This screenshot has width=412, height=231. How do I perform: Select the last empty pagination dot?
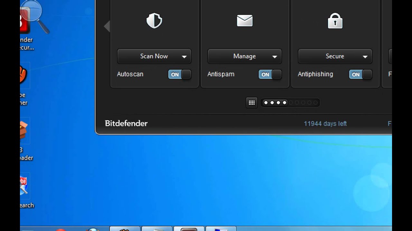click(x=315, y=103)
